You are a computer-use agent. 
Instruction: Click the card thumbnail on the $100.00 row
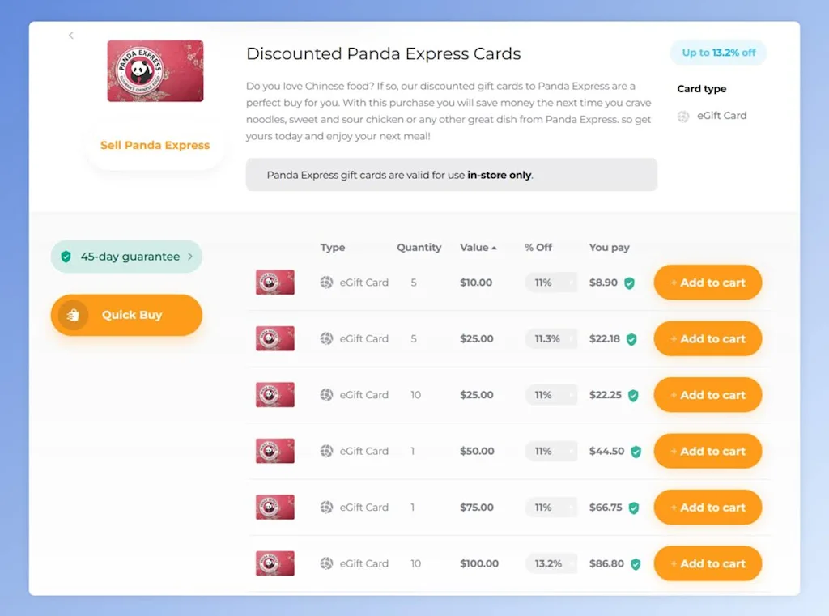(274, 563)
